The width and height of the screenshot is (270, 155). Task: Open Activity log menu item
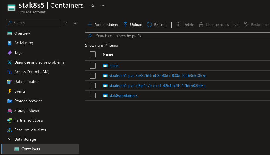(x=24, y=43)
